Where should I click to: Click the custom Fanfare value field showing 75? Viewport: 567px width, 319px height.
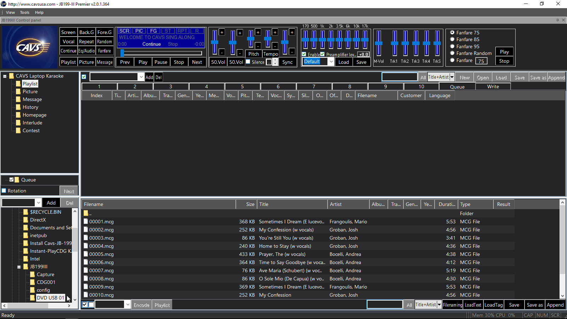(x=481, y=61)
